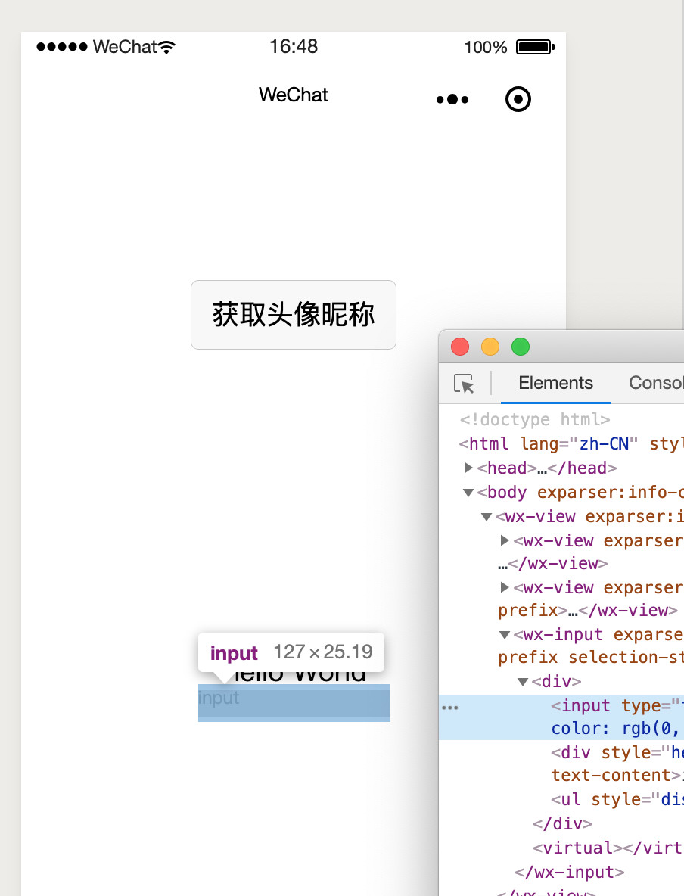Switch to the Console tab
Viewport: 684px width, 896px height.
(x=656, y=383)
